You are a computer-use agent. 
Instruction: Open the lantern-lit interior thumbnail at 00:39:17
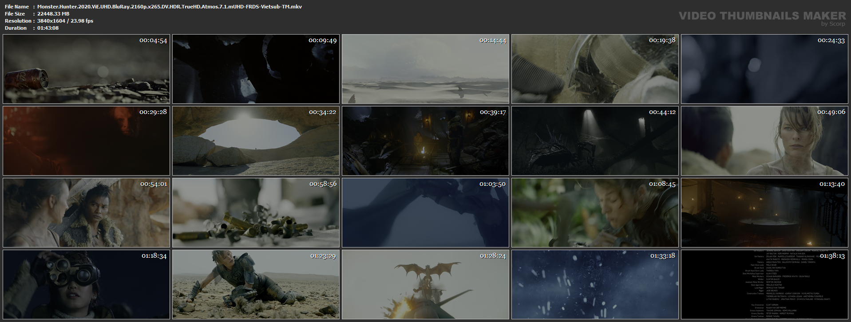(425, 141)
